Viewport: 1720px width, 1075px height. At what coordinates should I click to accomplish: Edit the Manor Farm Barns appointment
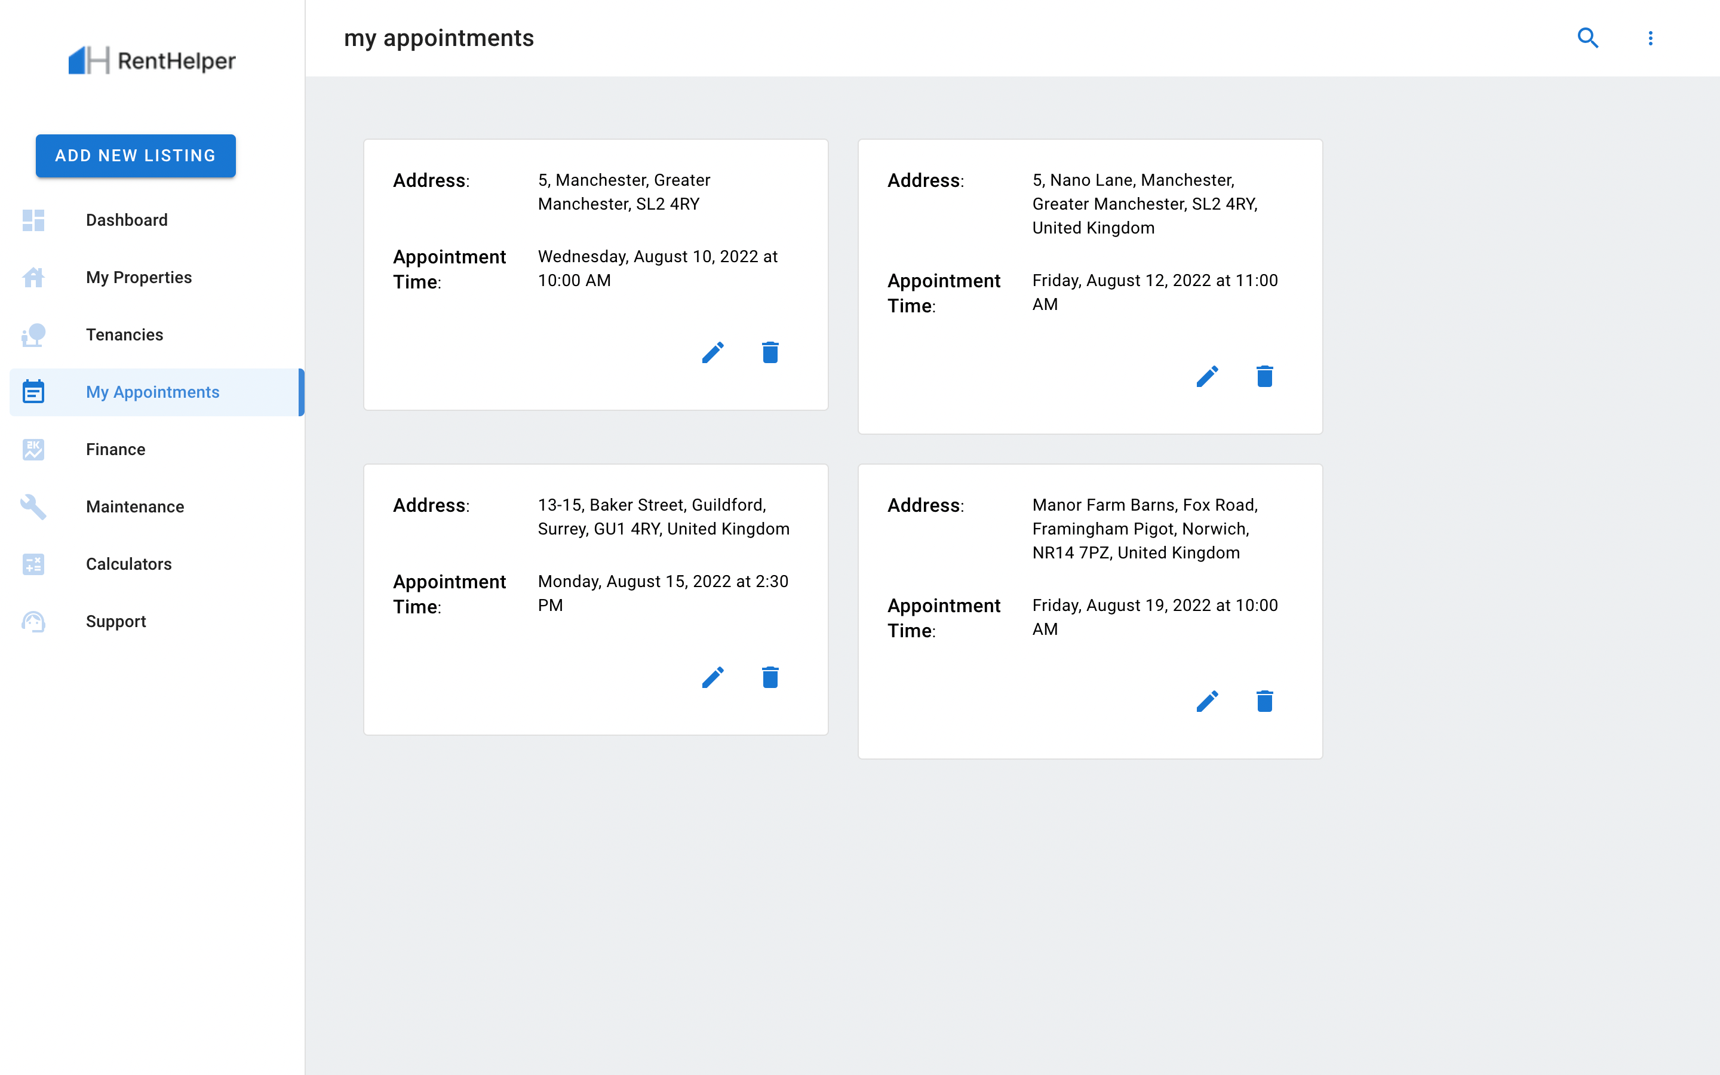pos(1208,702)
